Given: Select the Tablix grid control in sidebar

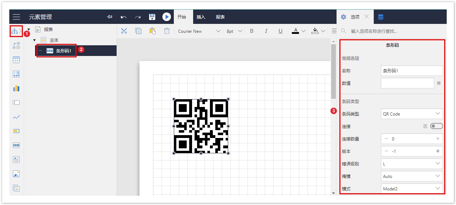Looking at the screenshot, I should (16, 74).
